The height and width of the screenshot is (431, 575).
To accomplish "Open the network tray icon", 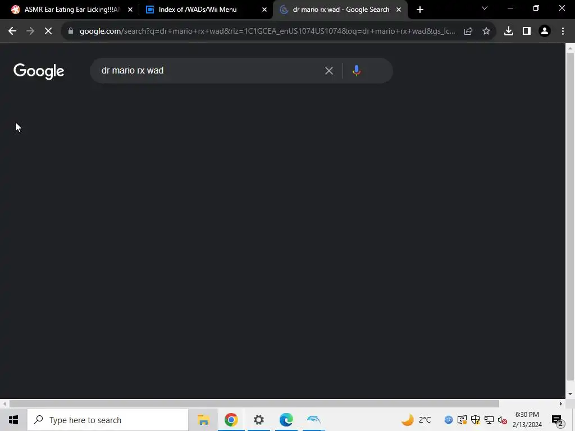I will tap(489, 420).
